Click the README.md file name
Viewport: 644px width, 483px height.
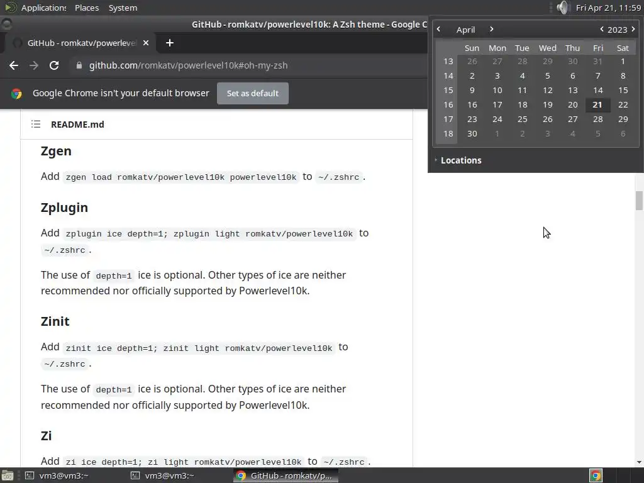(77, 124)
